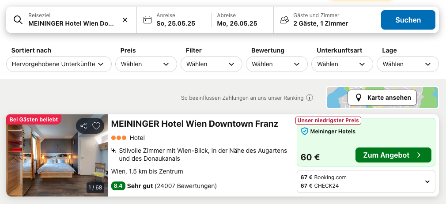Click Unser niedrigster Preis label
Image resolution: width=446 pixels, height=204 pixels.
328,121
